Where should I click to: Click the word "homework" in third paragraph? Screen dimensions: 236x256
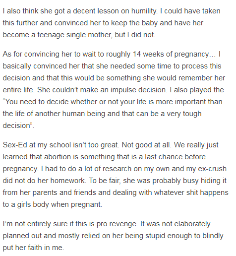[x=67, y=181]
